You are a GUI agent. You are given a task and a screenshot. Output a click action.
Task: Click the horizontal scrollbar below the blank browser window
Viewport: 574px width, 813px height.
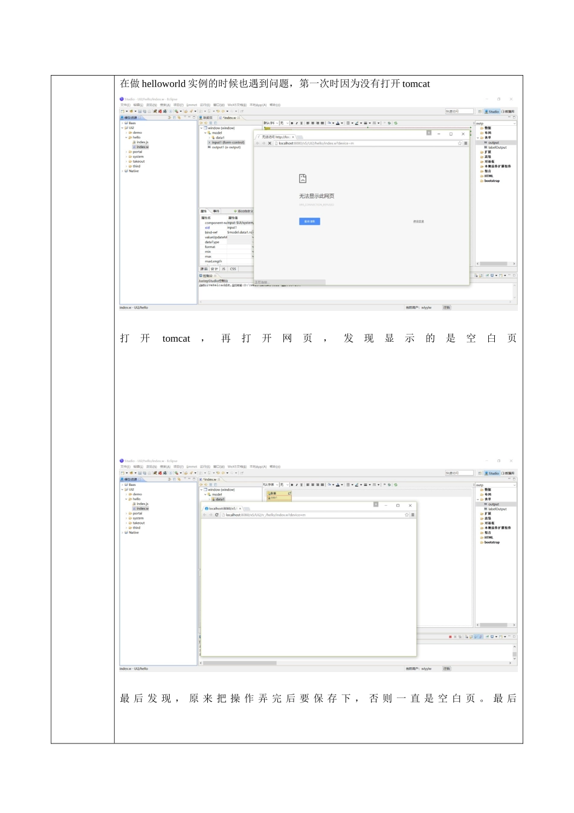242,663
